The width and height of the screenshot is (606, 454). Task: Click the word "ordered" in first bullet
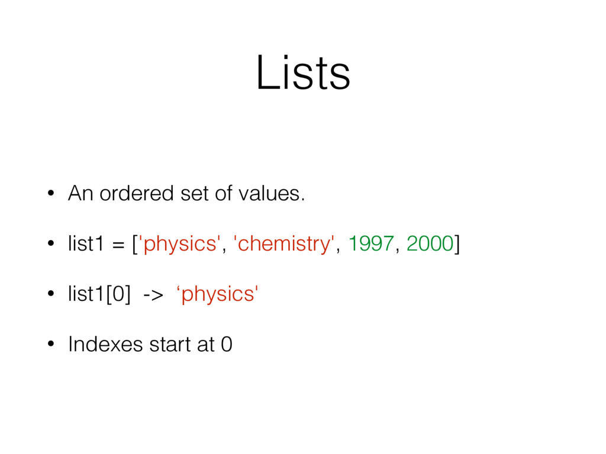tap(137, 193)
